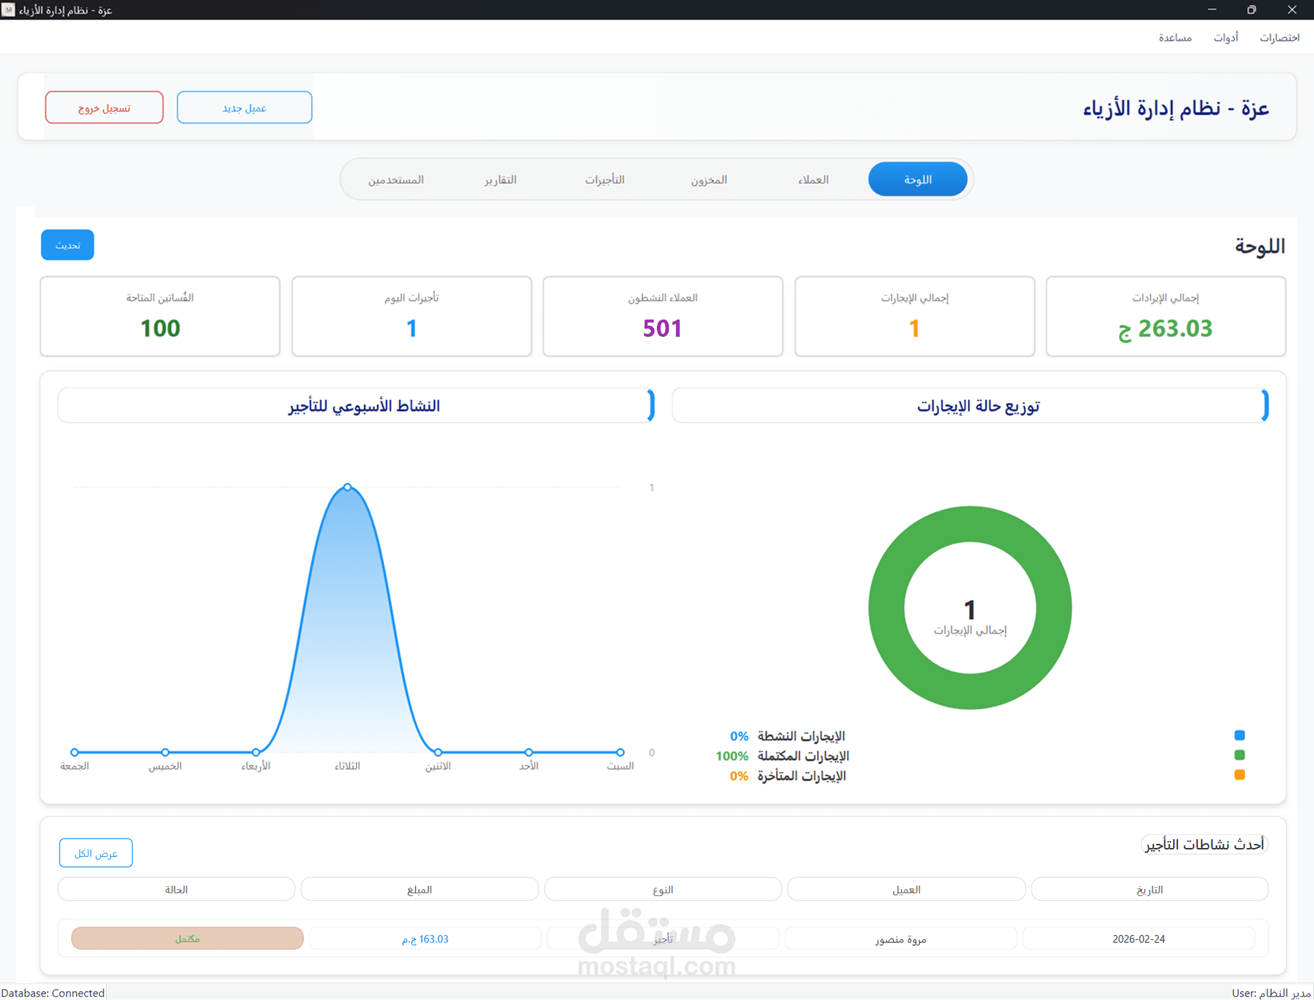Open the التأجيرات tab
Image resolution: width=1314 pixels, height=1000 pixels.
point(604,179)
